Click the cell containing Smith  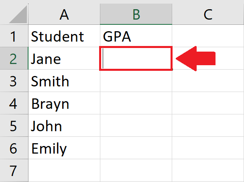pos(64,81)
